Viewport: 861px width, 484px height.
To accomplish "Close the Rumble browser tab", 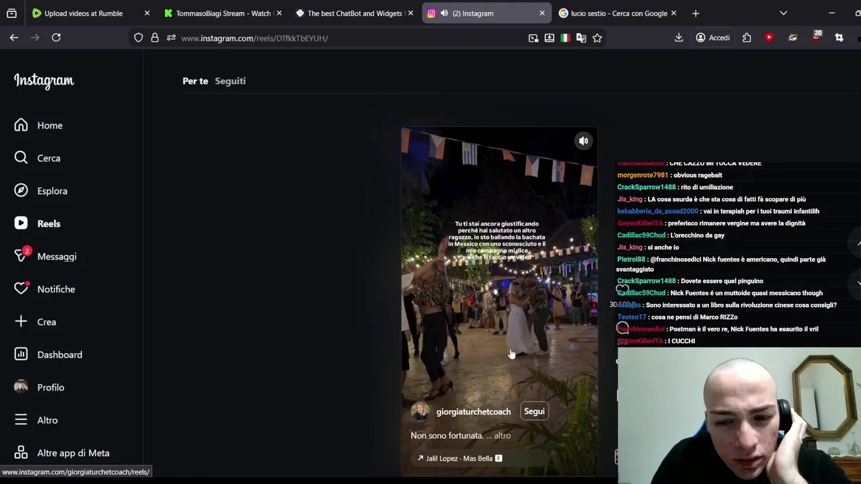I will click(147, 13).
